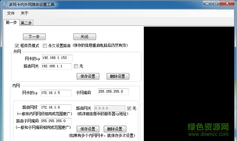The image size is (237, 141).
Task: Focus the 外网 路由网关 field
Action: (56, 66)
